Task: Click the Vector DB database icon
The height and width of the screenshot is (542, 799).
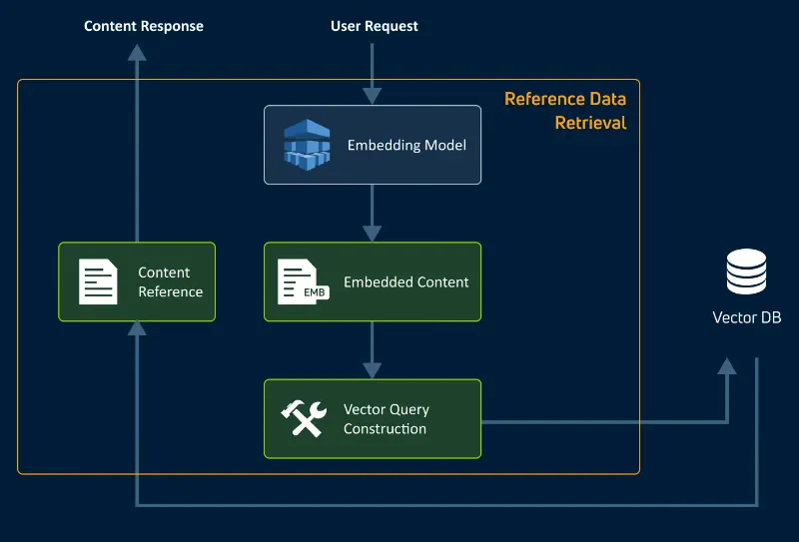Action: [x=746, y=271]
